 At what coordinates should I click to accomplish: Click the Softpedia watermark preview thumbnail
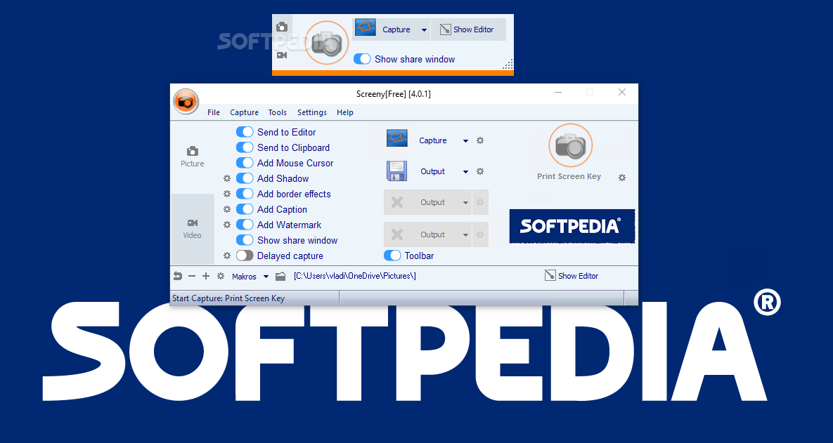[x=572, y=226]
